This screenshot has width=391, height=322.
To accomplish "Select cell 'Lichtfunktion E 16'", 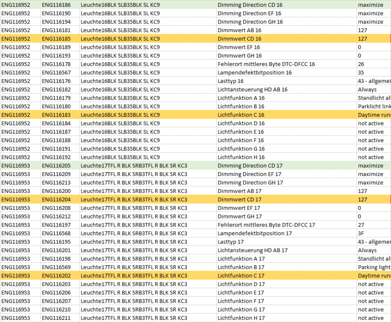I will coord(286,132).
